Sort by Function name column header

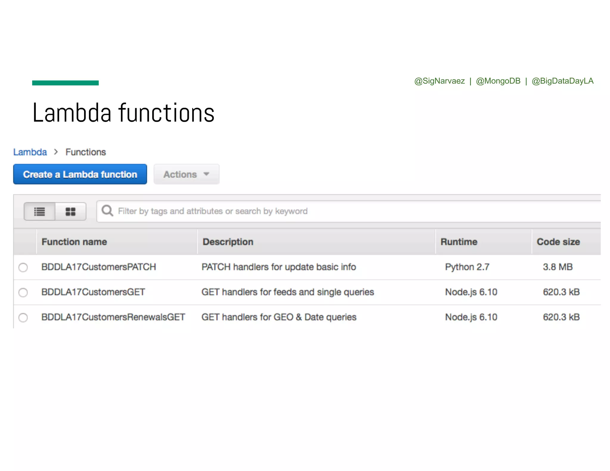point(74,242)
